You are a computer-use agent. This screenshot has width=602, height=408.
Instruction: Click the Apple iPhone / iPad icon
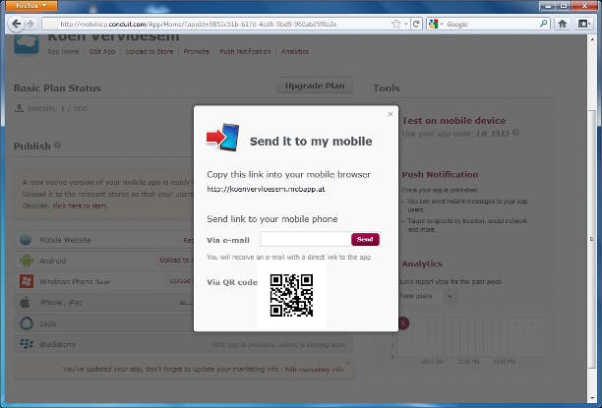coord(26,303)
